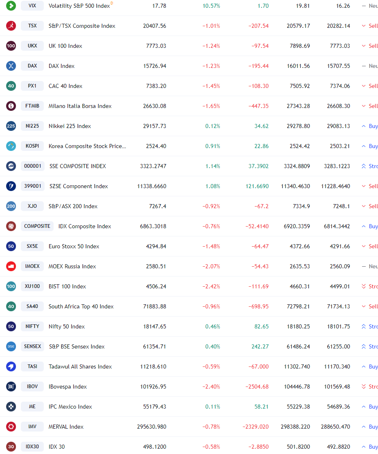This screenshot has width=378, height=454.
Task: Click the MERVAL logo icon
Action: coord(11,427)
